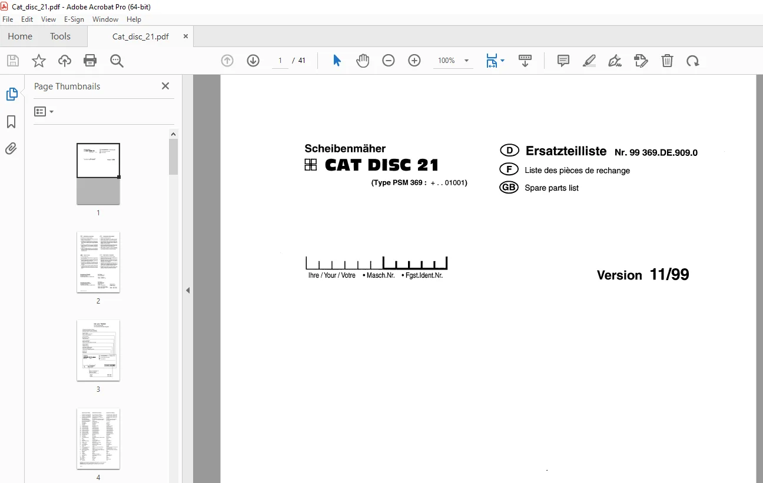This screenshot has height=483, width=763.
Task: Click the Upload to cloud icon
Action: click(x=65, y=61)
